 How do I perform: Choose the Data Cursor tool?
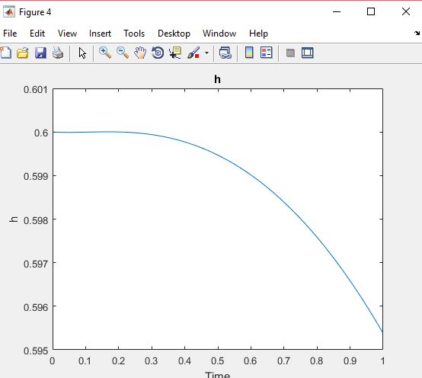coord(175,53)
